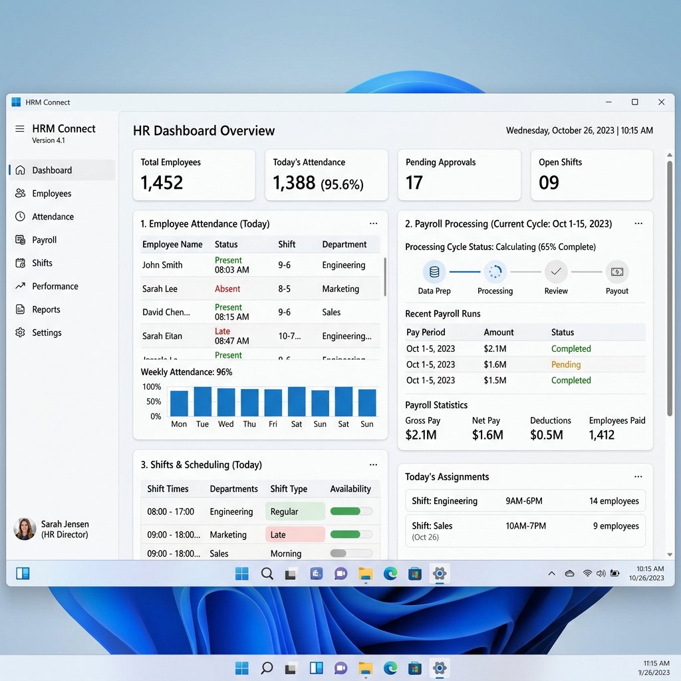
Task: Open Today's Assignments options menu
Action: (638, 477)
